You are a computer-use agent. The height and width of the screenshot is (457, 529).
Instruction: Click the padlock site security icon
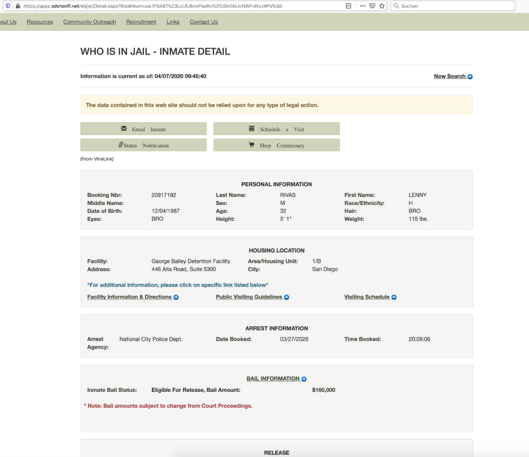[17, 6]
